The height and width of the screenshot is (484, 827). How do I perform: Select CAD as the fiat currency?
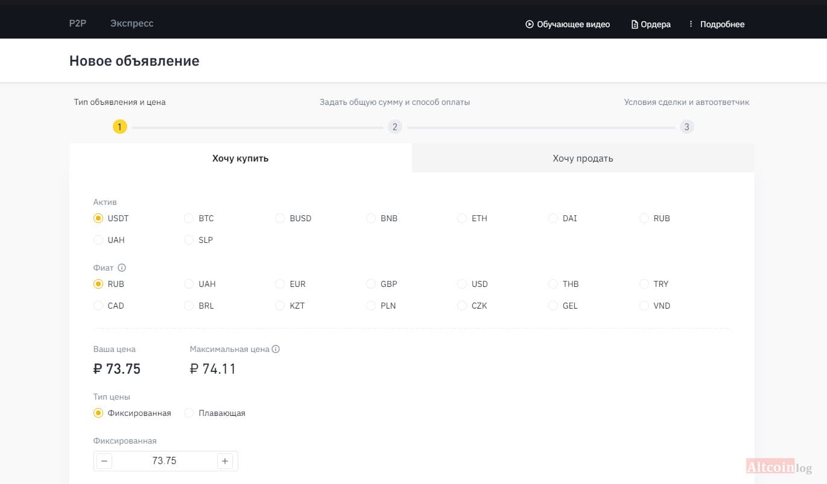[x=109, y=306]
